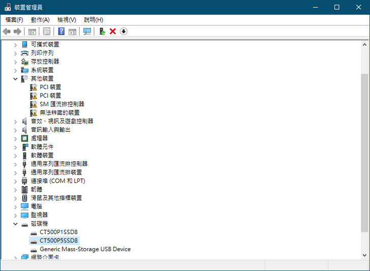Collapse the 其他裝置 node
The height and width of the screenshot is (271, 370).
click(15, 79)
